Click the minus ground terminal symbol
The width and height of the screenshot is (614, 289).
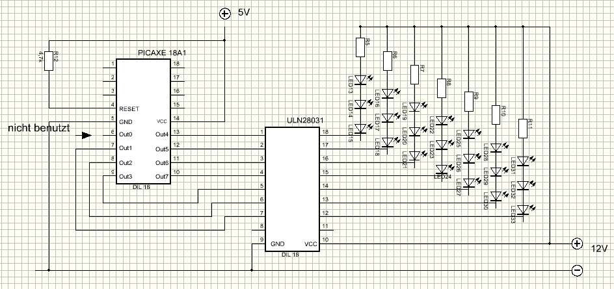coord(577,270)
